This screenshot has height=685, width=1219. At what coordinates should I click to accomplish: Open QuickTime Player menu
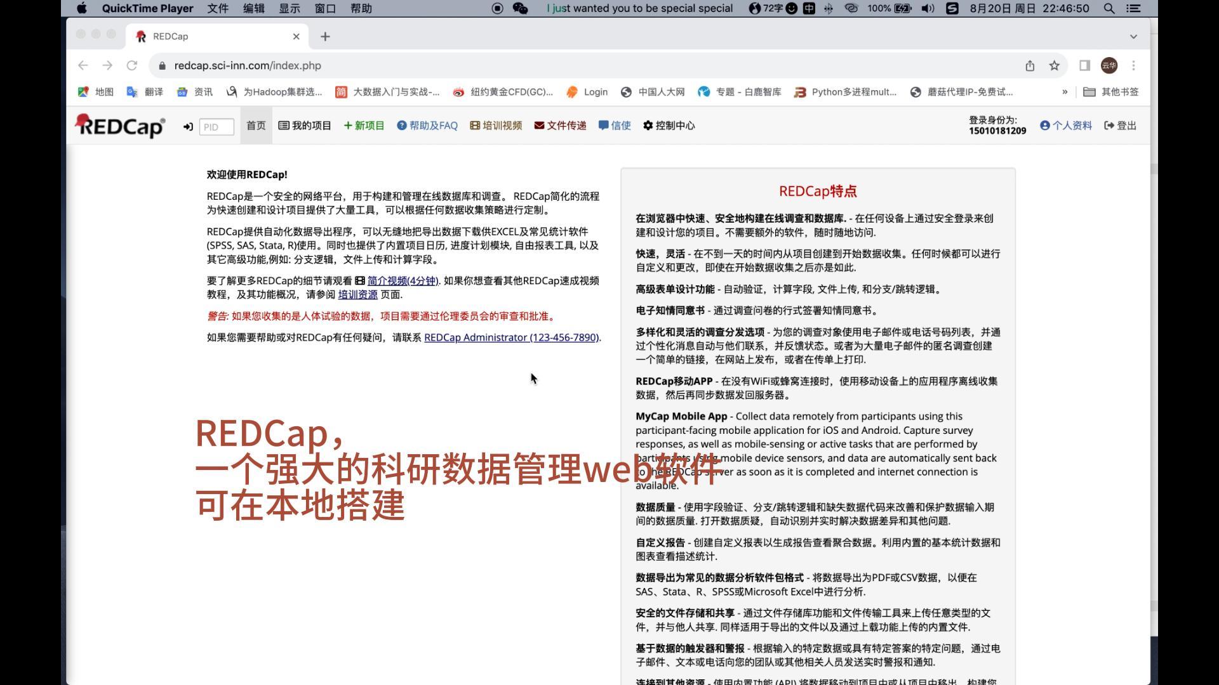[x=147, y=8]
